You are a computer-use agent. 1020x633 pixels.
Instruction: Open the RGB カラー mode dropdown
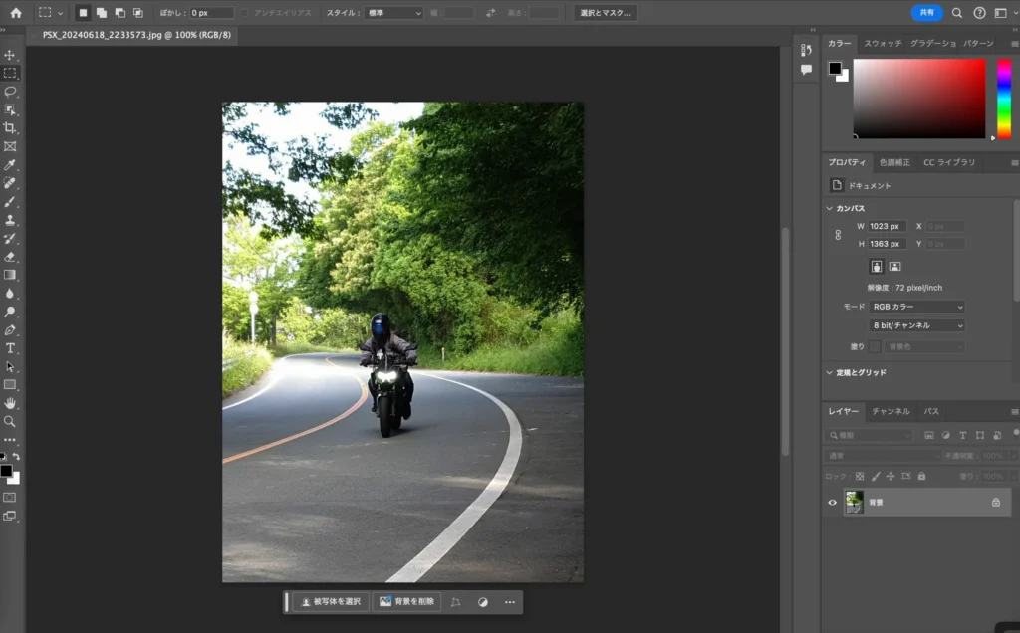coord(916,307)
